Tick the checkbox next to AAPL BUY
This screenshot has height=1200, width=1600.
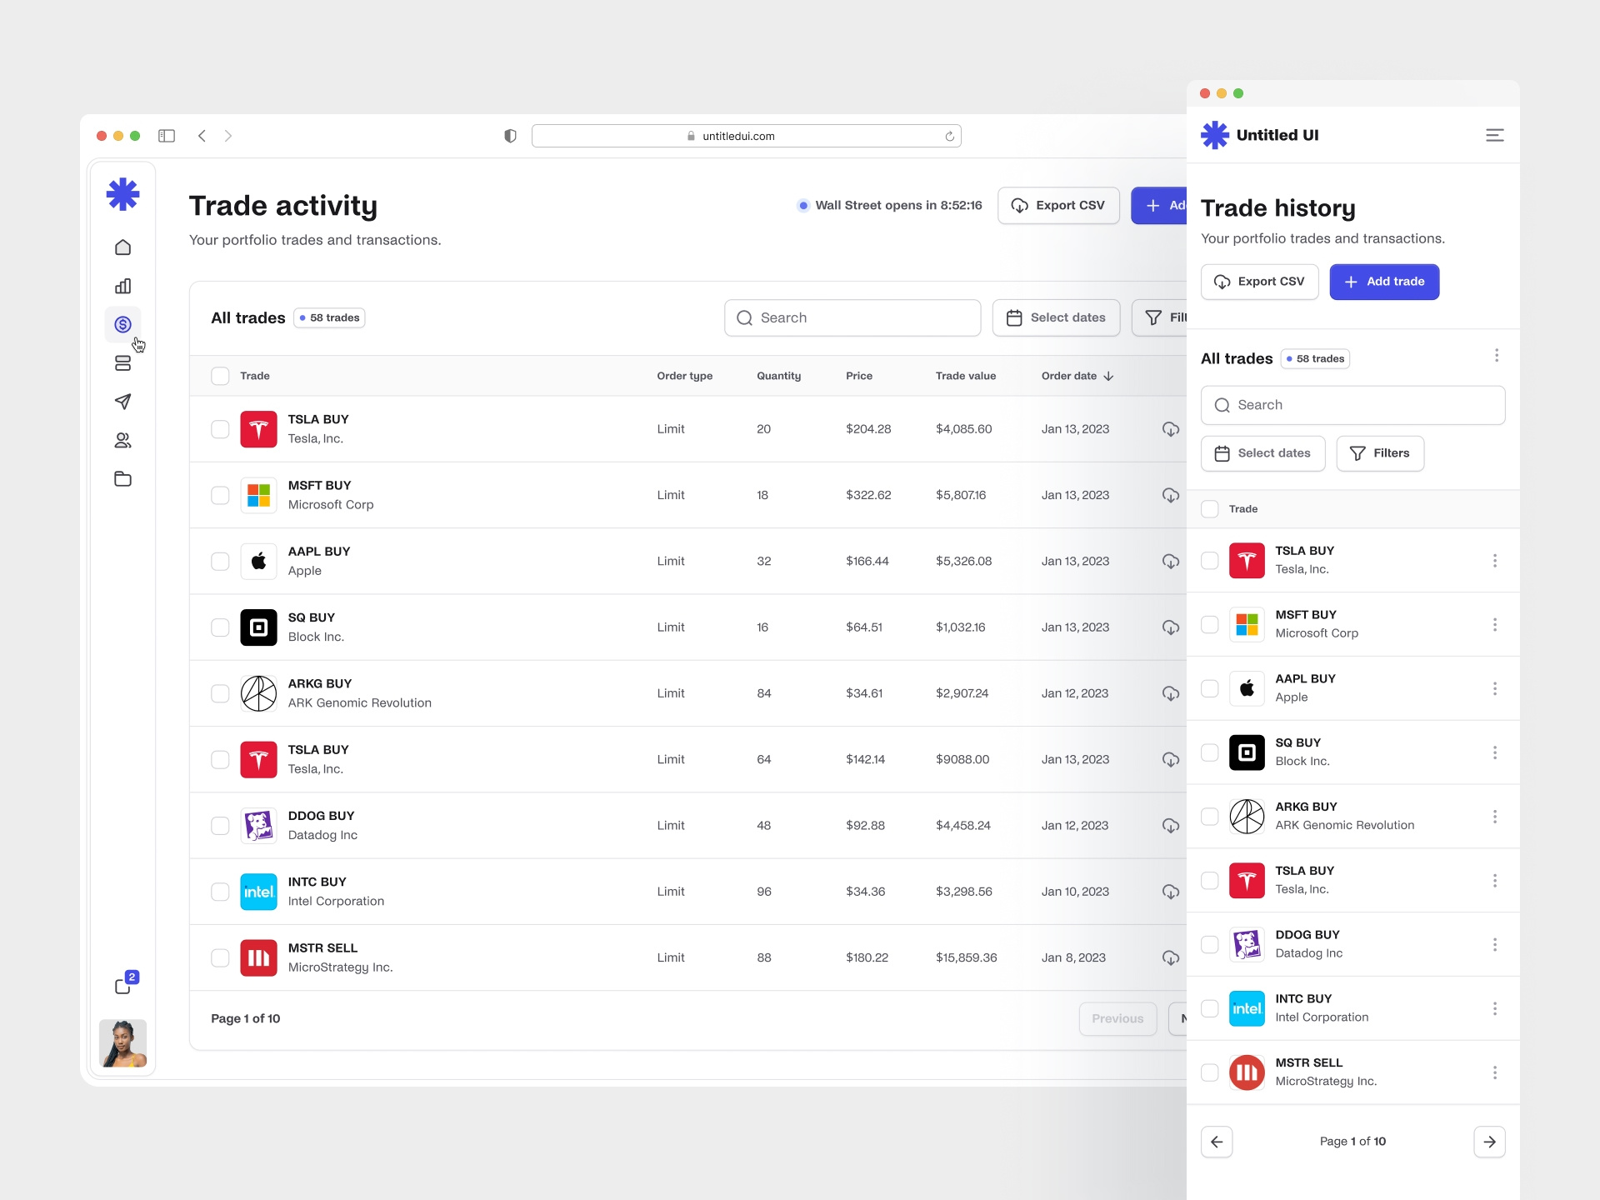pos(220,561)
